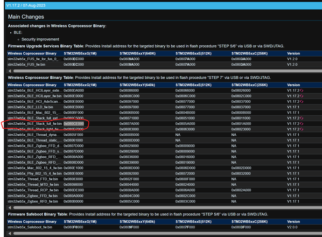The image size is (322, 237).
Task: Click the stm32wb5x_FUS_fw.bin binary name
Action: [x=26, y=65]
